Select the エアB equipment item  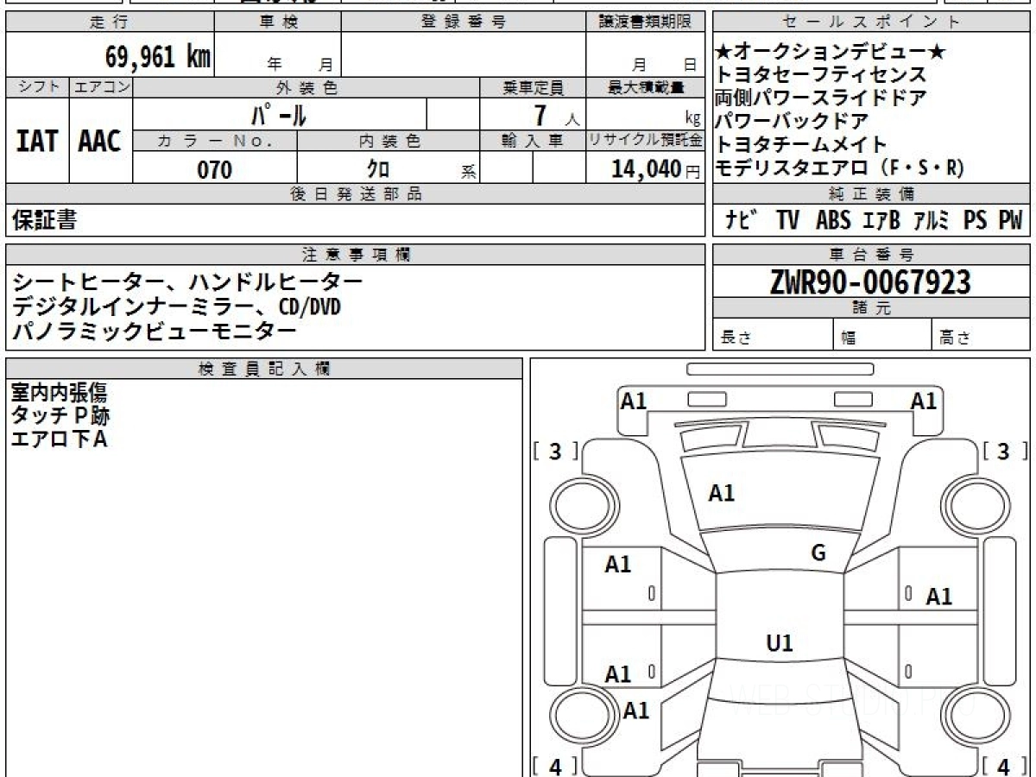(x=881, y=221)
